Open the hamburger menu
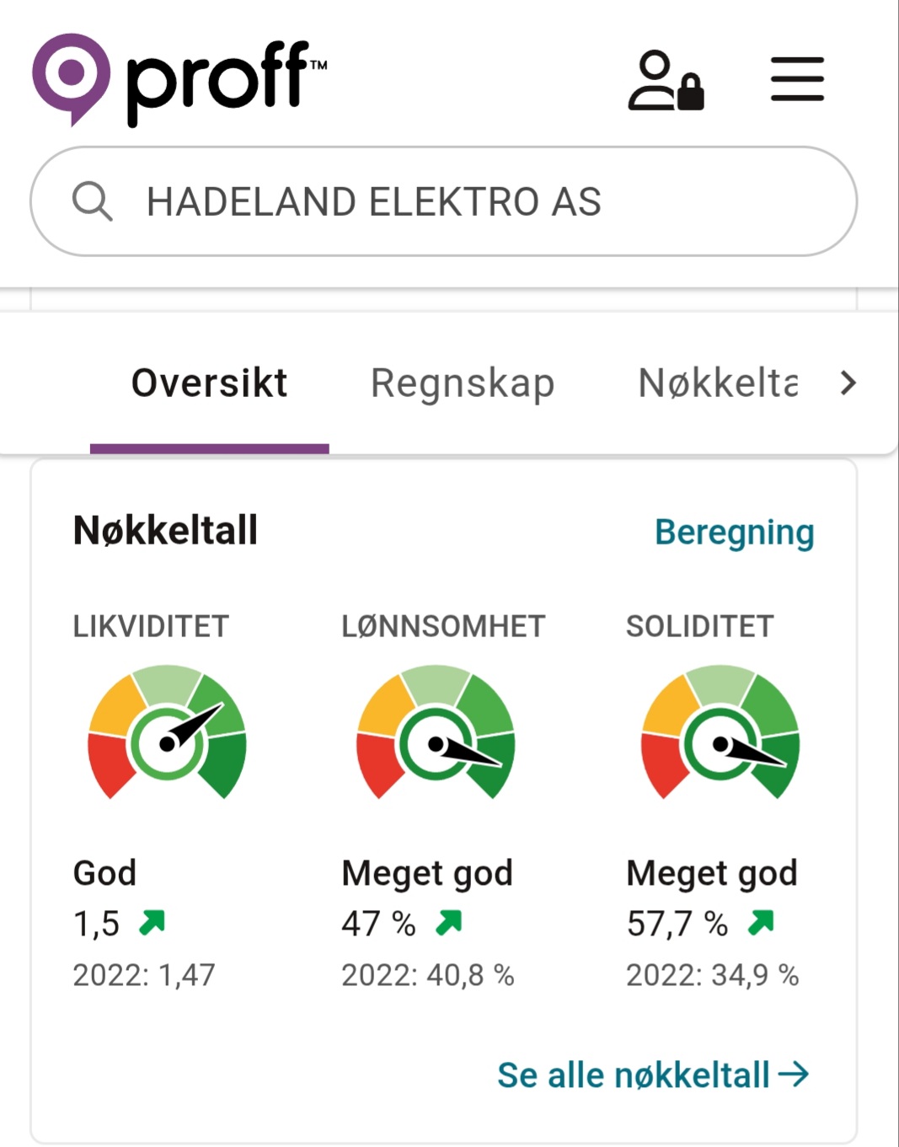Image resolution: width=899 pixels, height=1147 pixels. (x=797, y=80)
